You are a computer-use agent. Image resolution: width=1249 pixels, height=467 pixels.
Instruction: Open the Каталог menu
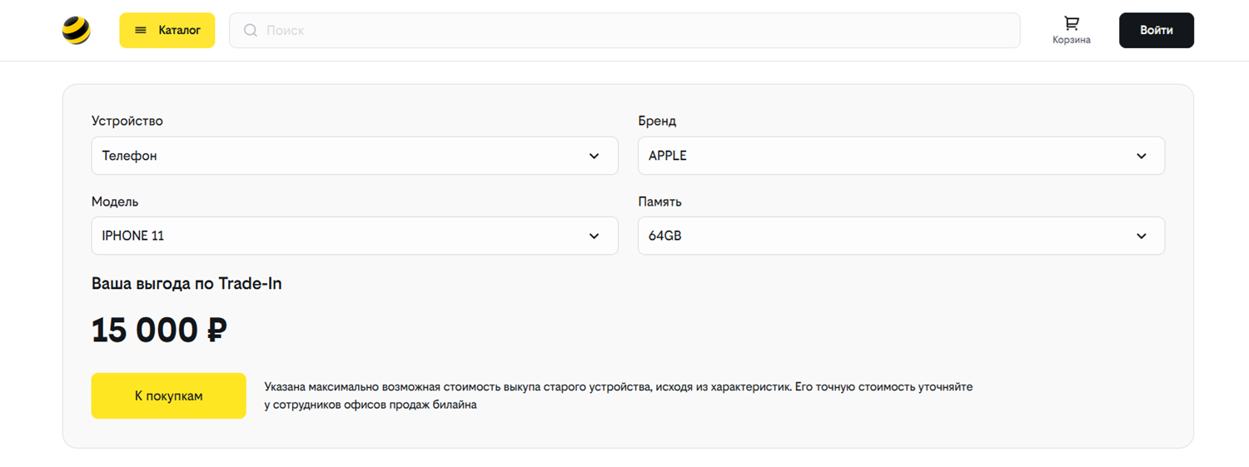pos(167,30)
